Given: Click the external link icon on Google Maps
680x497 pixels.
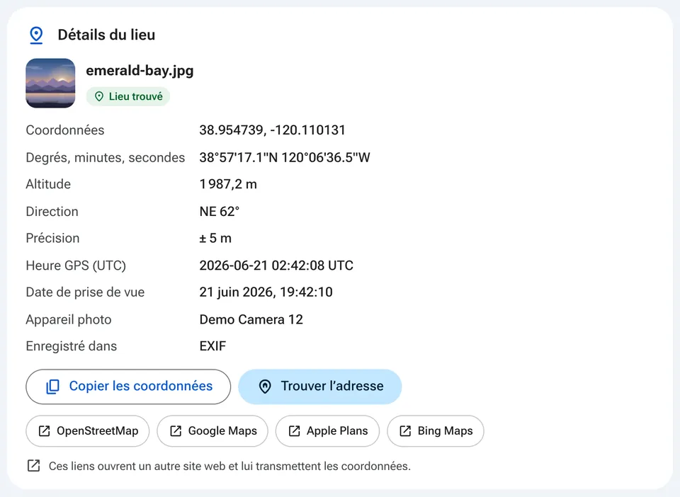Looking at the screenshot, I should [x=176, y=430].
